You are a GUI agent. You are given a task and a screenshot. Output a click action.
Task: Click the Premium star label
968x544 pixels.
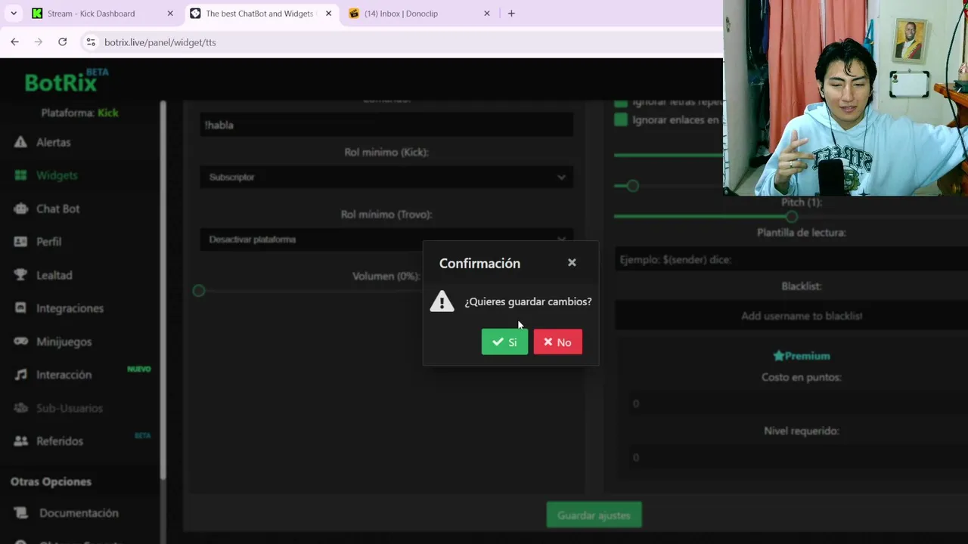pos(801,356)
